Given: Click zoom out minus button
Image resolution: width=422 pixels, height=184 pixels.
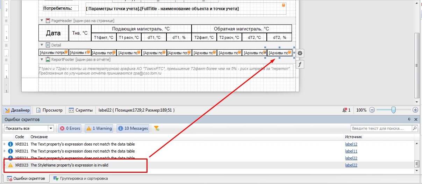Looking at the screenshot, I should point(372,110).
